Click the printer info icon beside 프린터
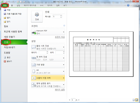This screenshot has width=140, height=103. pos(64,26)
